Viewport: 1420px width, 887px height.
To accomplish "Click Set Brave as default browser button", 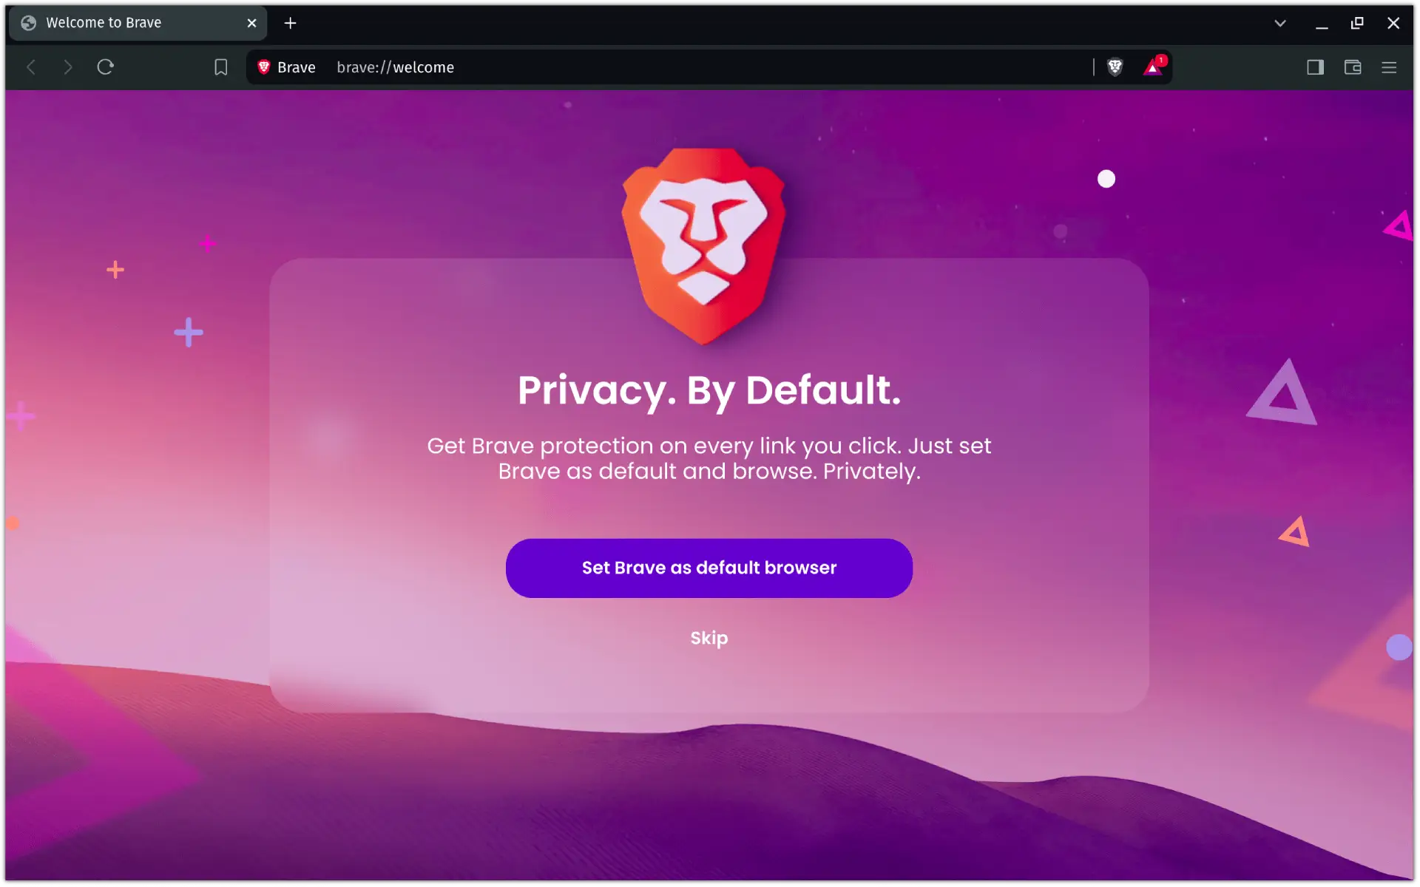I will 709,567.
